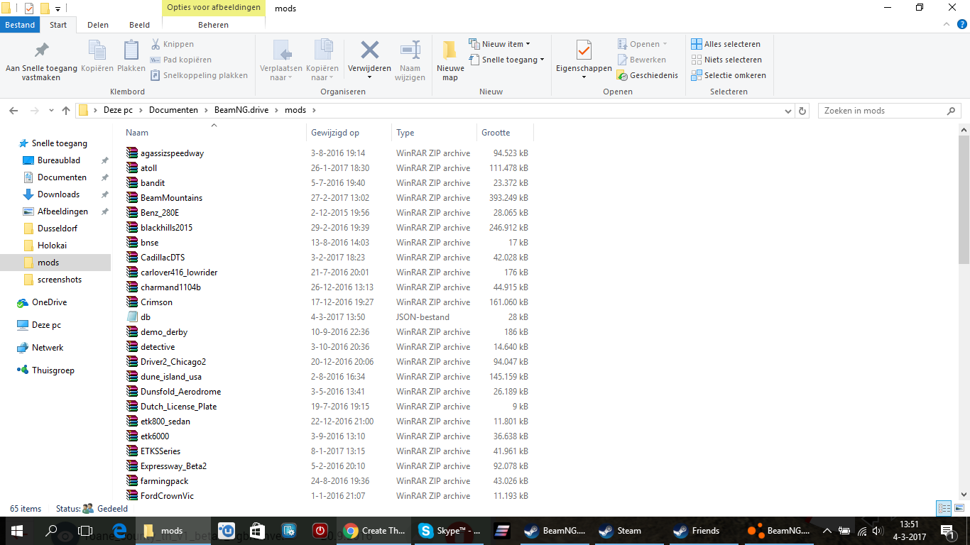
Task: Select the FordCrownVic archive
Action: tap(167, 496)
